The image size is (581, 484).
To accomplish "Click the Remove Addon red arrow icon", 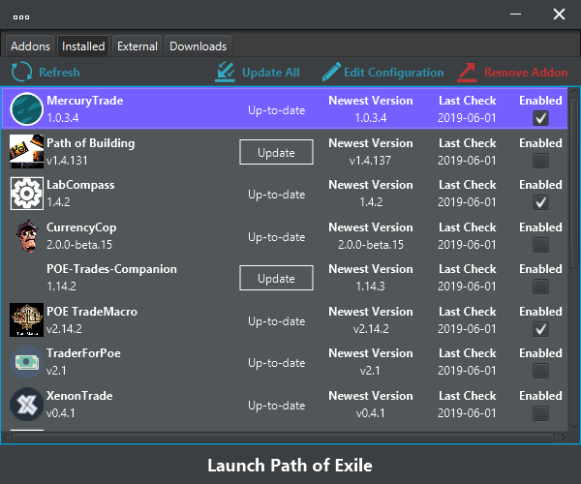I will pos(467,72).
